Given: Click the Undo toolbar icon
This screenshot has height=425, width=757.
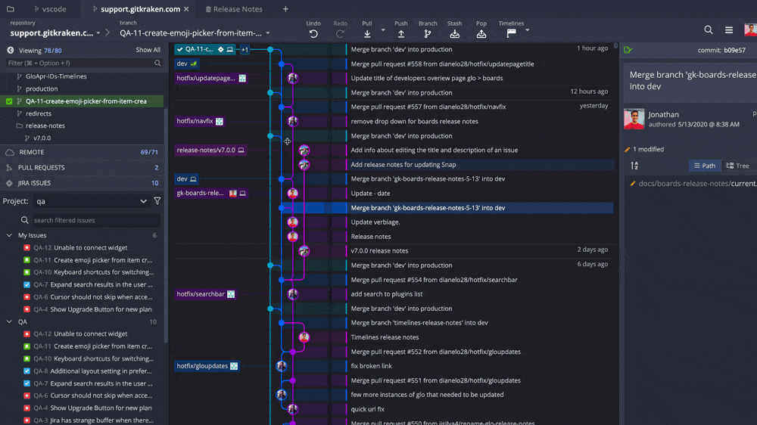Looking at the screenshot, I should [x=313, y=34].
